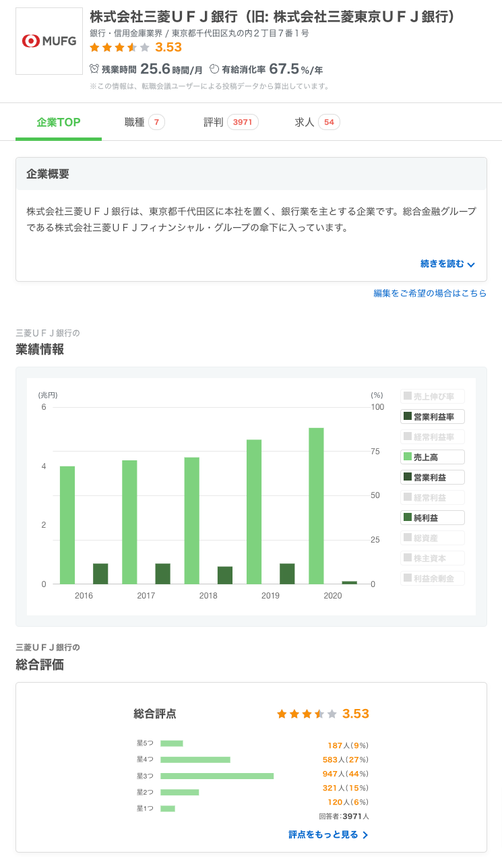The height and width of the screenshot is (860, 502).
Task: Click the 星5つ rating bar
Action: coord(172,743)
